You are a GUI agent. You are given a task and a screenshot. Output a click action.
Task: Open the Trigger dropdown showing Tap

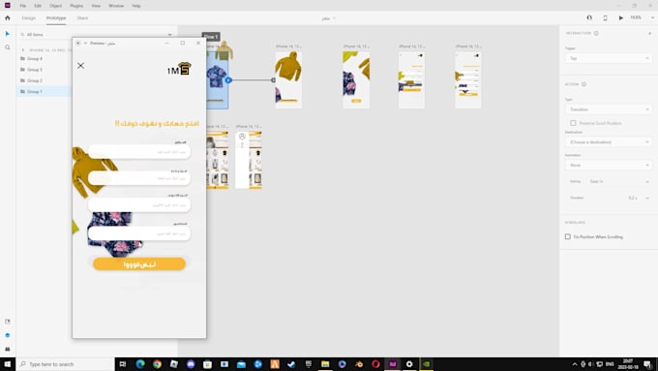(x=609, y=58)
